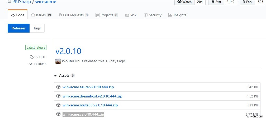
Task: Download win-acme.dreamhost.v2.0.10.444.zip
Action: click(x=92, y=96)
